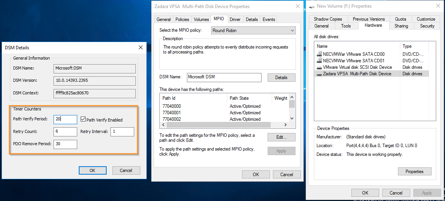The width and height of the screenshot is (445, 201).
Task: Open the Previous Versions tab
Action: click(x=369, y=19)
